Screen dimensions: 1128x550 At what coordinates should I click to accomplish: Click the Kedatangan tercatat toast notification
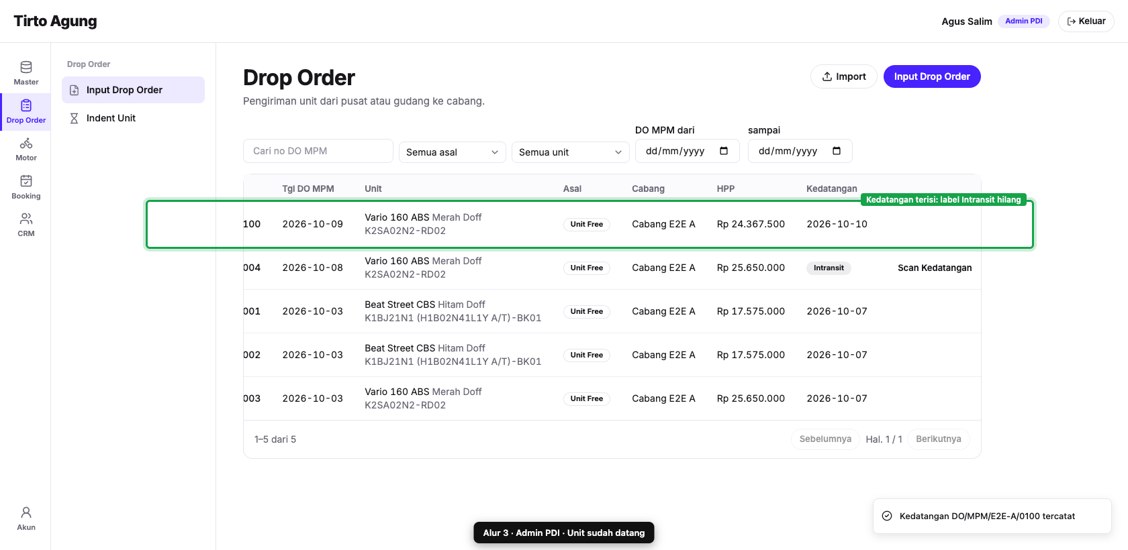[x=992, y=516]
